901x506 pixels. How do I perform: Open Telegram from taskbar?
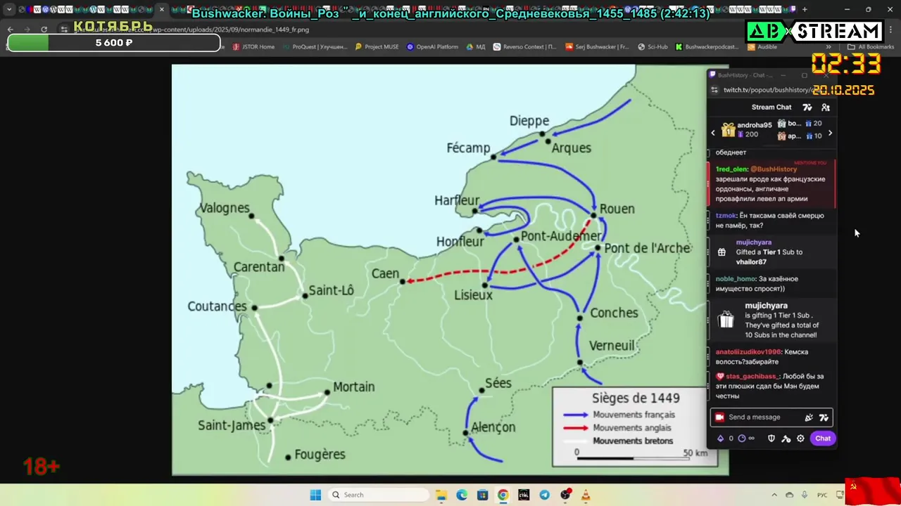pyautogui.click(x=545, y=495)
